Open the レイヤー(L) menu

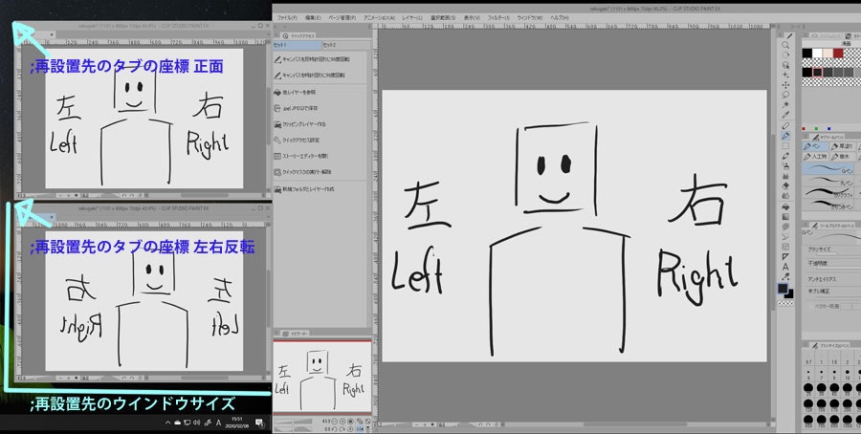pyautogui.click(x=411, y=17)
